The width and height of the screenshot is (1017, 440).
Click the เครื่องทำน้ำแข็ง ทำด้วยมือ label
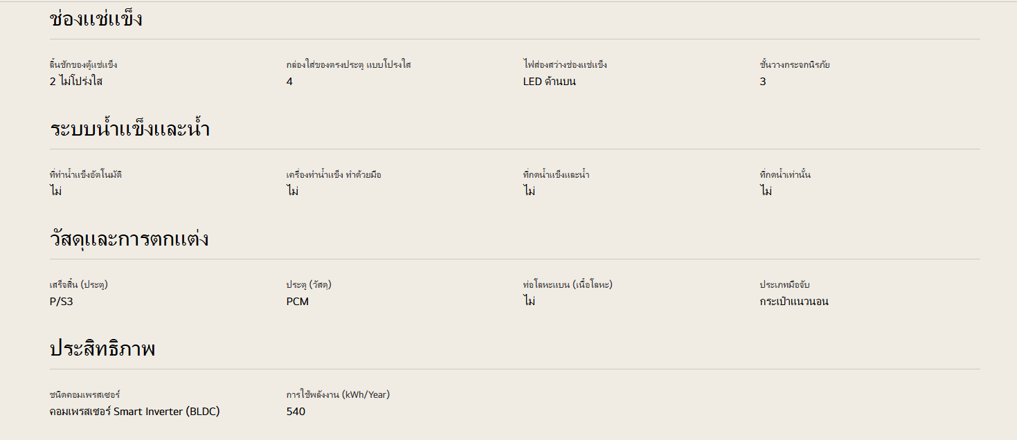[334, 174]
